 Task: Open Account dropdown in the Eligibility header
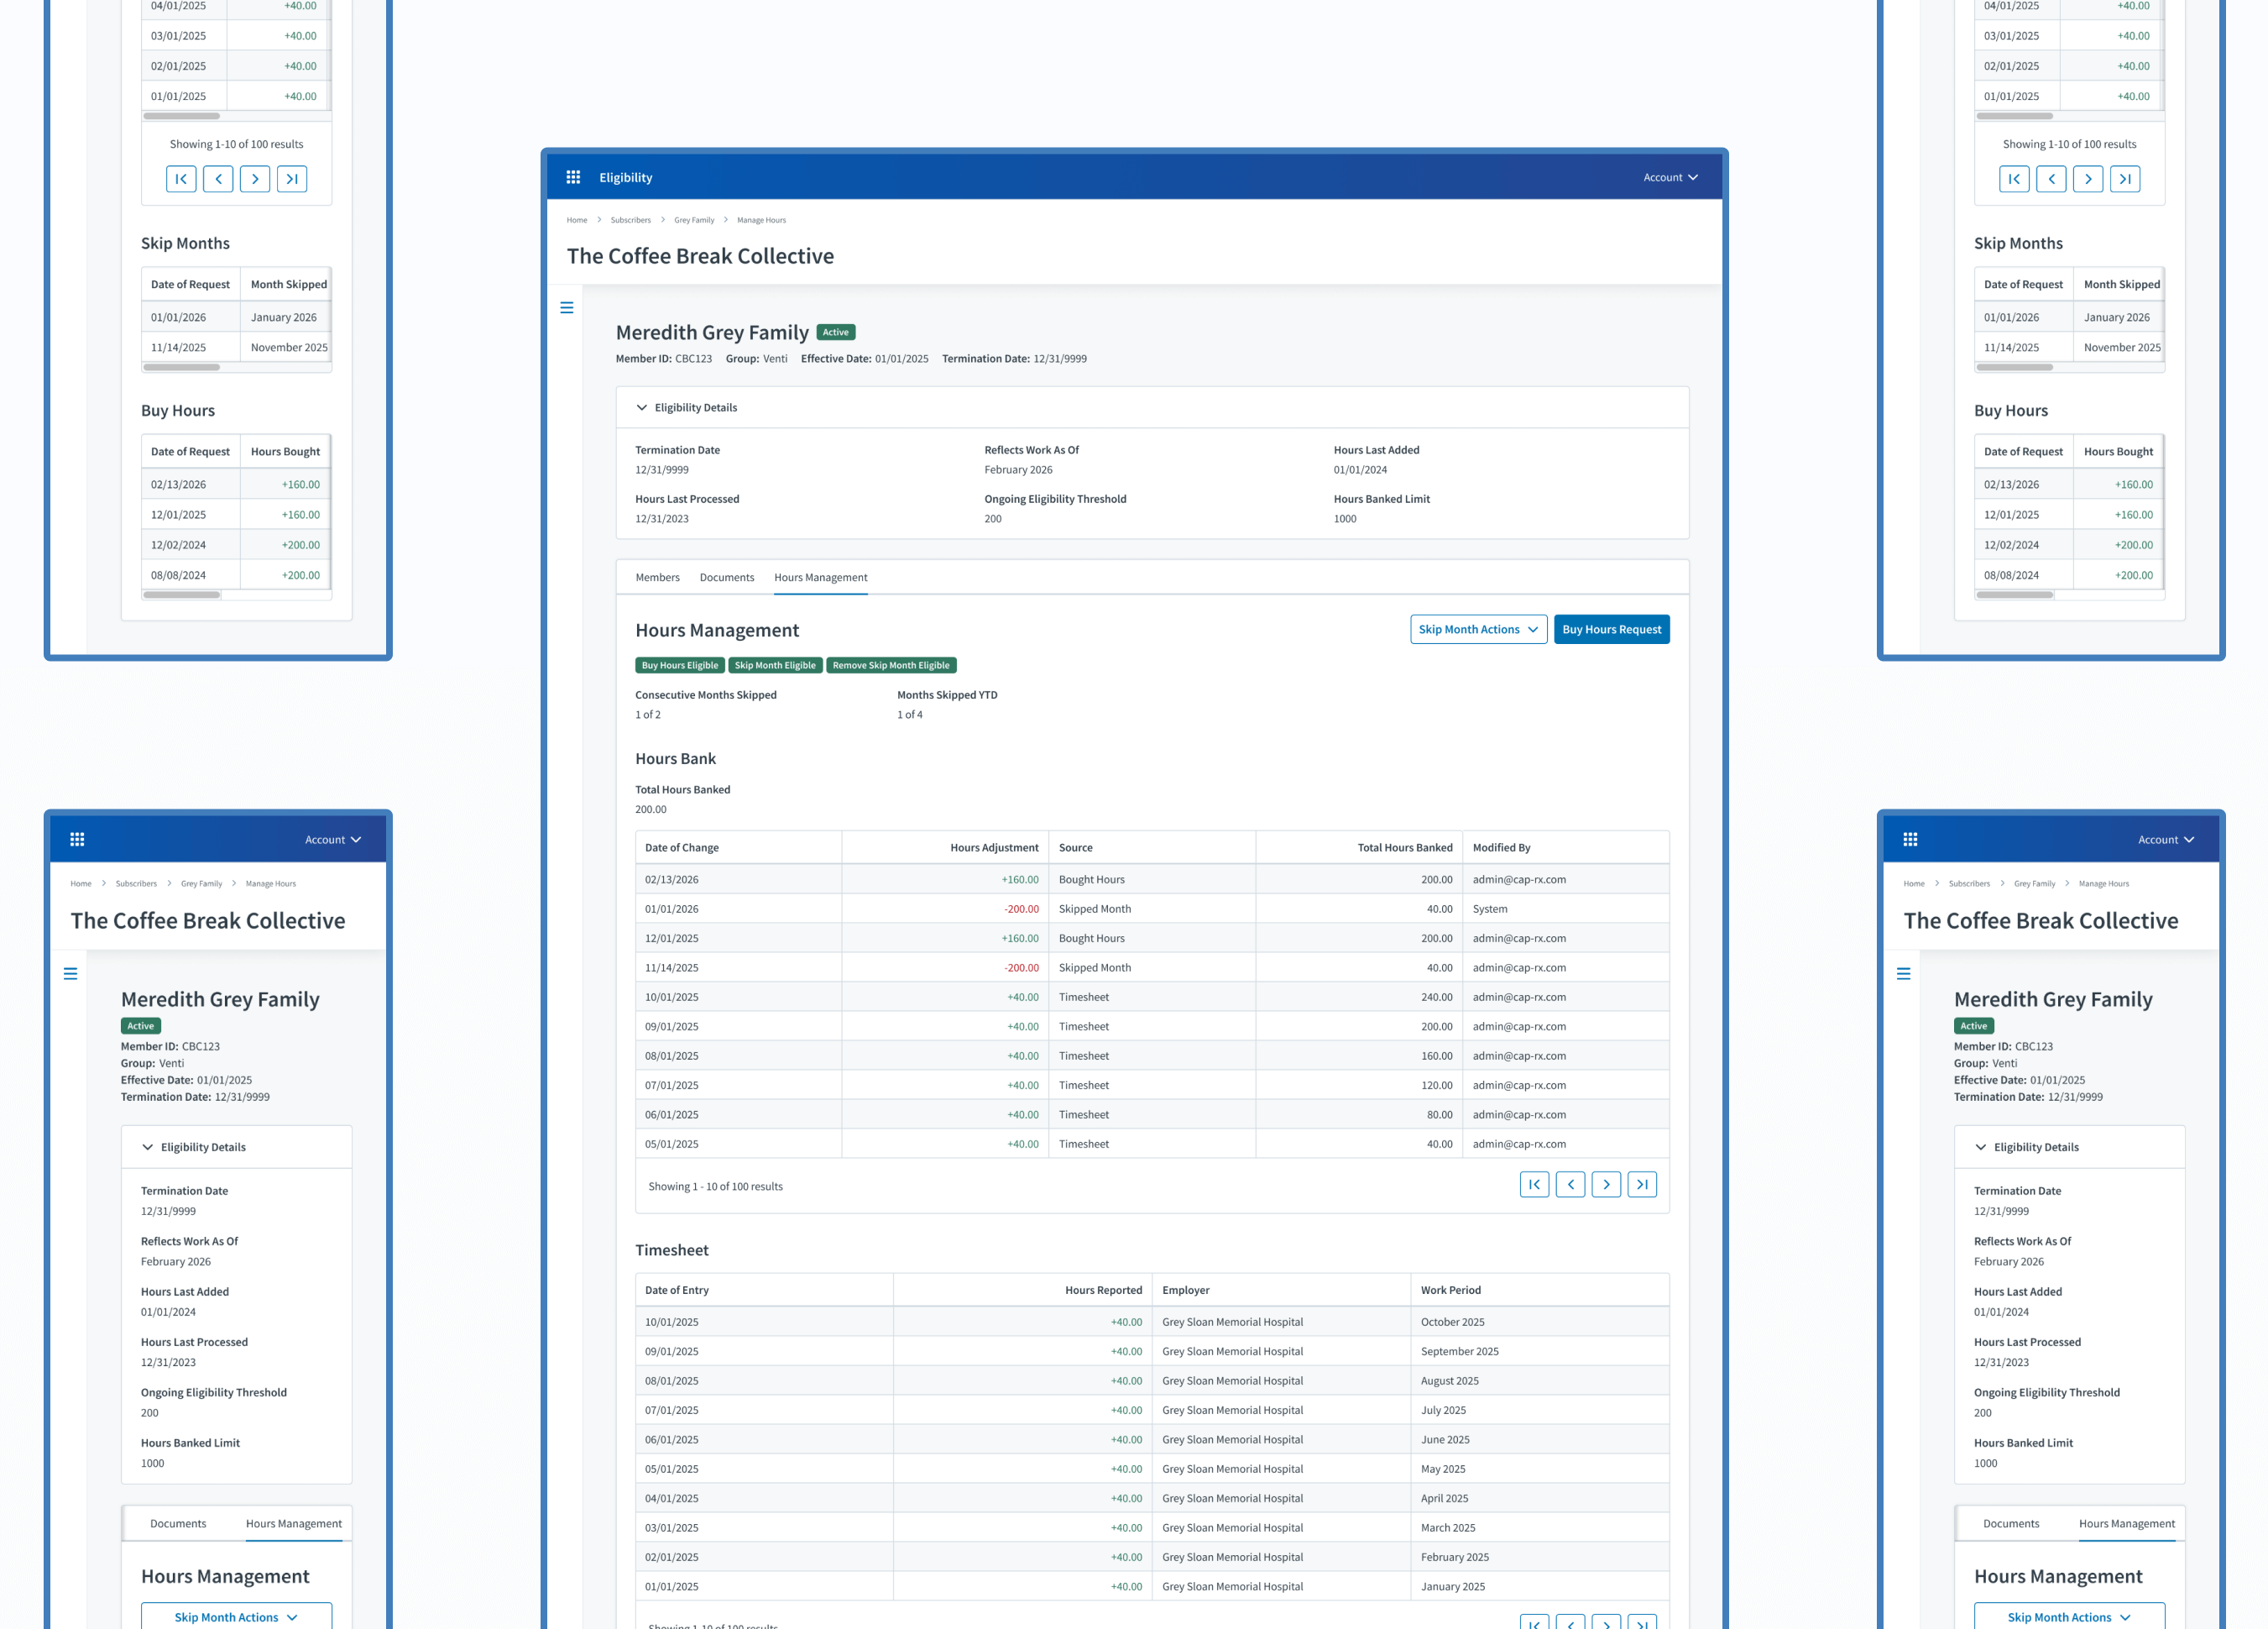1670,177
